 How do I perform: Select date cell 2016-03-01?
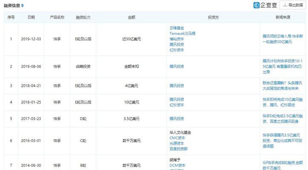[31, 141]
